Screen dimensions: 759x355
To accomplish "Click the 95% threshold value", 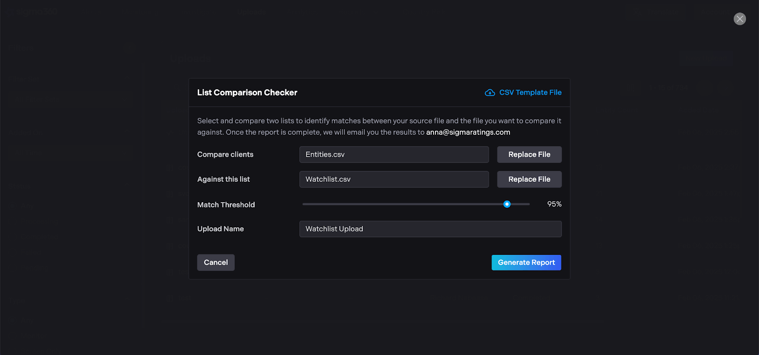I will point(554,204).
